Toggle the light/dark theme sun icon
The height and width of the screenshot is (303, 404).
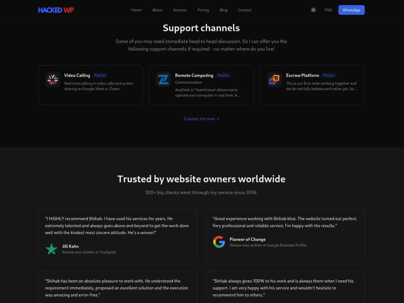314,10
